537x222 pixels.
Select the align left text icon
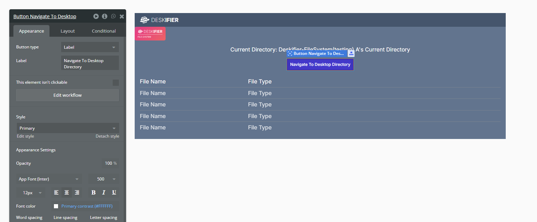(x=56, y=192)
